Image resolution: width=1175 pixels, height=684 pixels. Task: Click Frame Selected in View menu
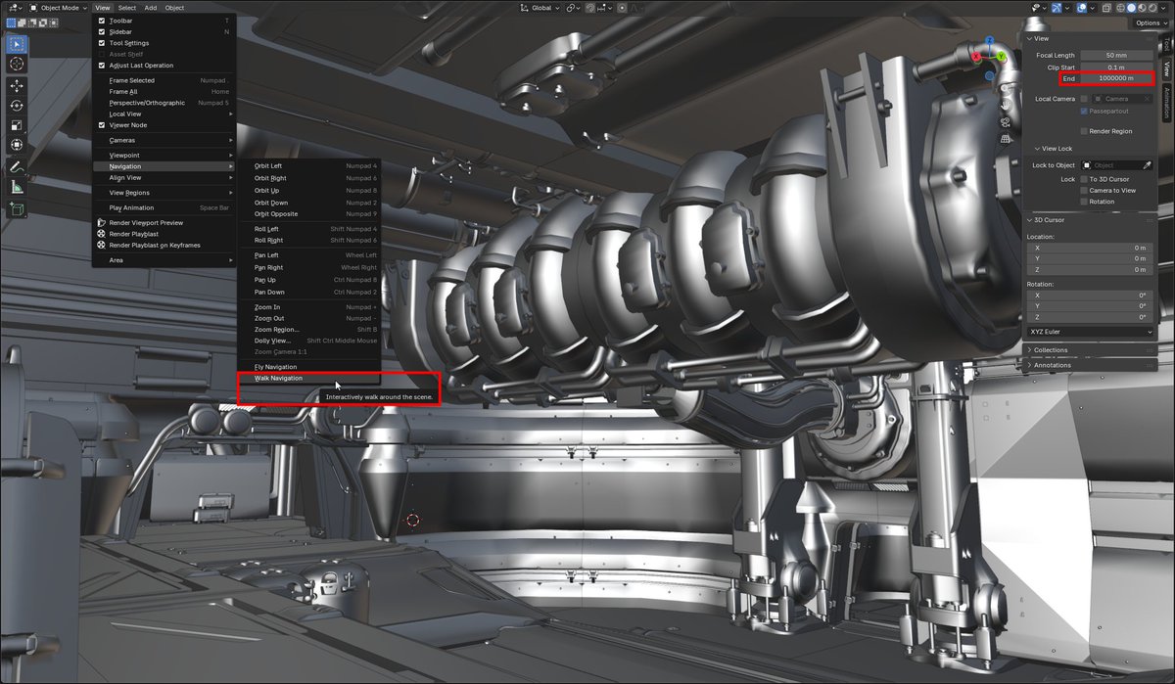(x=164, y=80)
